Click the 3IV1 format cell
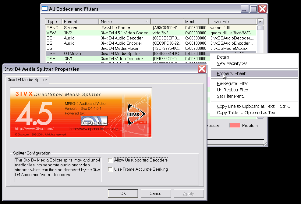 click(69, 59)
